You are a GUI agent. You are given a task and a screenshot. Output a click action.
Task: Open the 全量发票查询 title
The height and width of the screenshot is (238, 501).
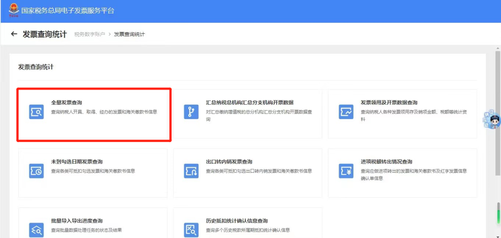(66, 102)
